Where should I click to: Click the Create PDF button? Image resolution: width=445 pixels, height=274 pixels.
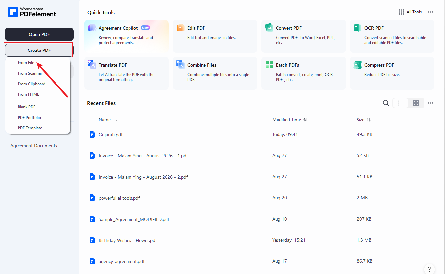tap(39, 50)
